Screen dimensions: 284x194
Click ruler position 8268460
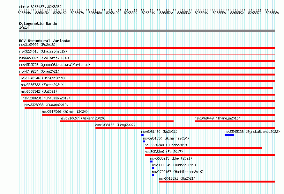tap(60, 13)
